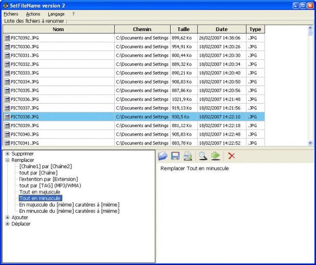This screenshot has height=265, width=316.
Task: Select the Ajouter tree label
Action: pyautogui.click(x=20, y=217)
